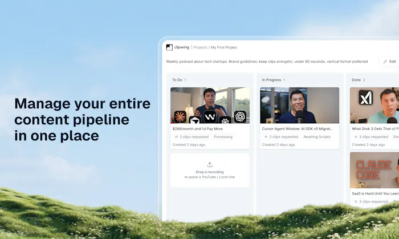
Task: Click the Processing status tag
Action: click(223, 137)
